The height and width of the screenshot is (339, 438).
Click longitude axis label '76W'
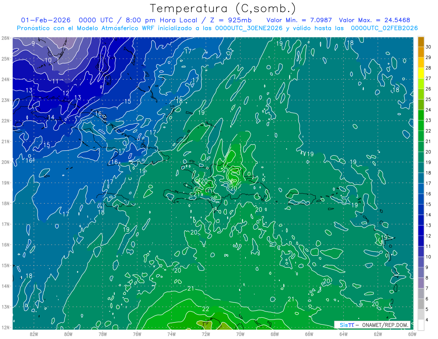137,334
